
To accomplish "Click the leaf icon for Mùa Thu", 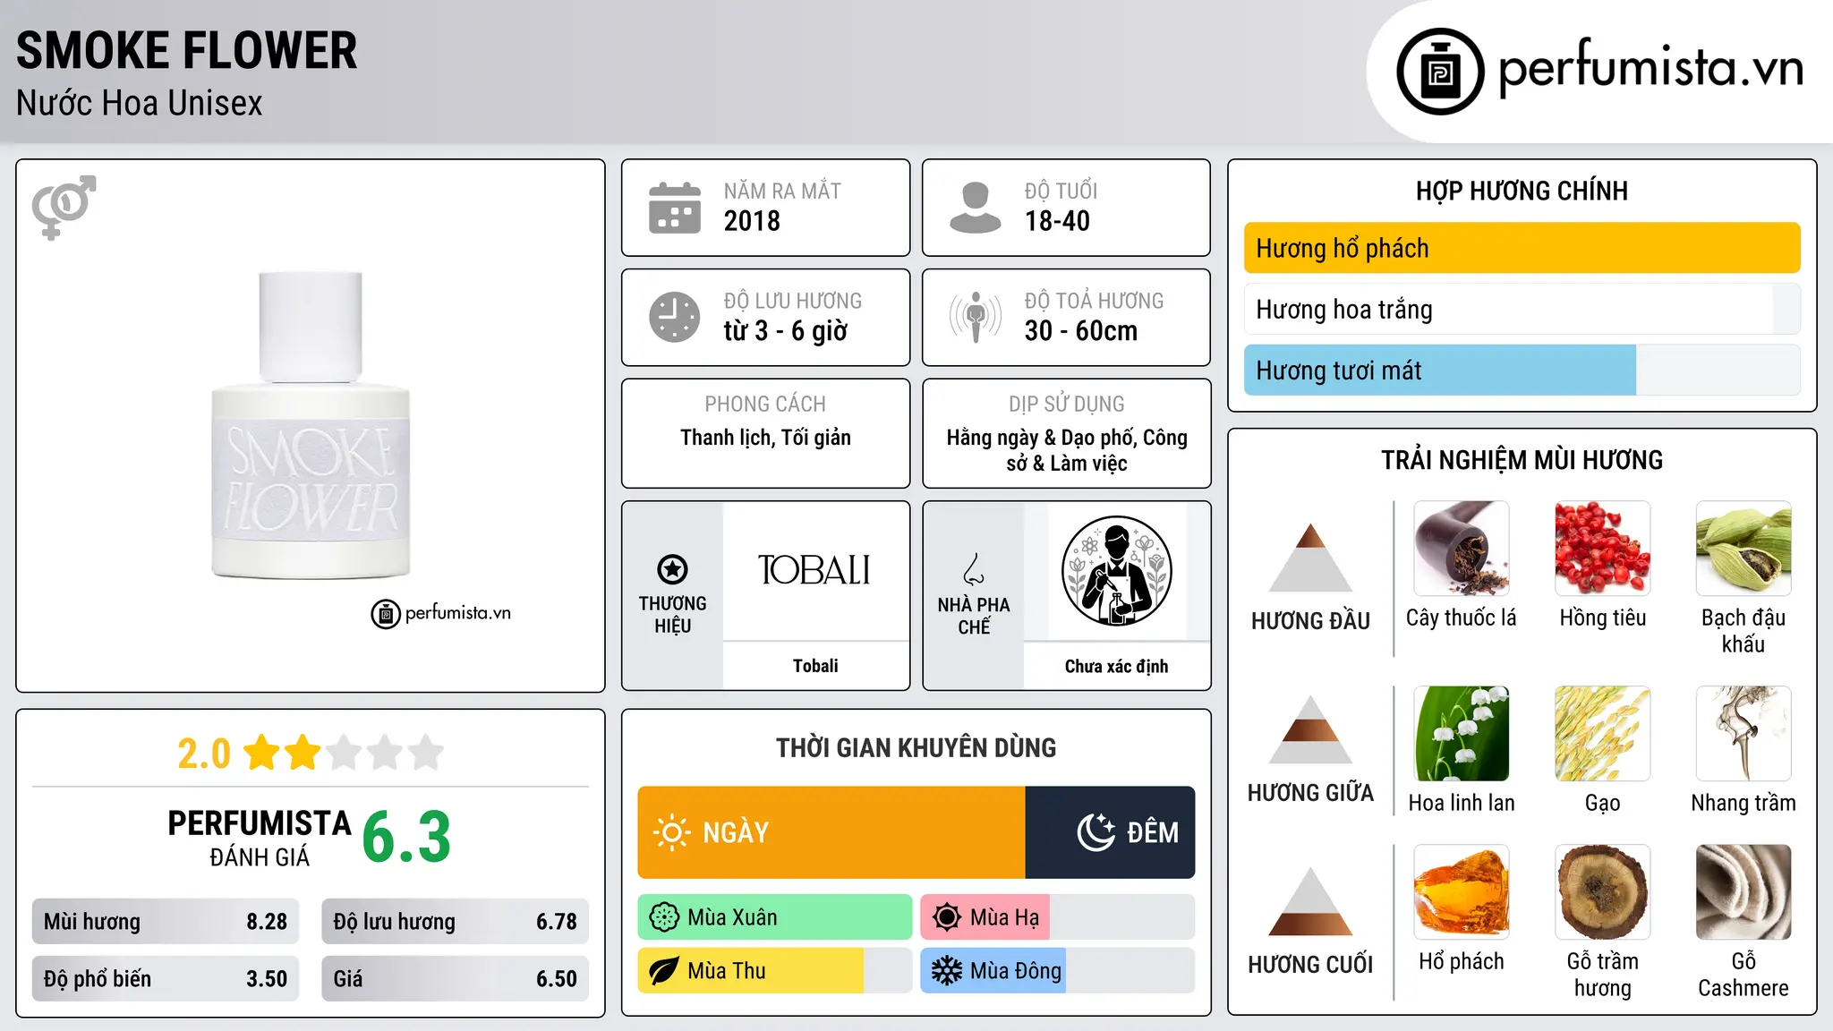I will coord(664,971).
